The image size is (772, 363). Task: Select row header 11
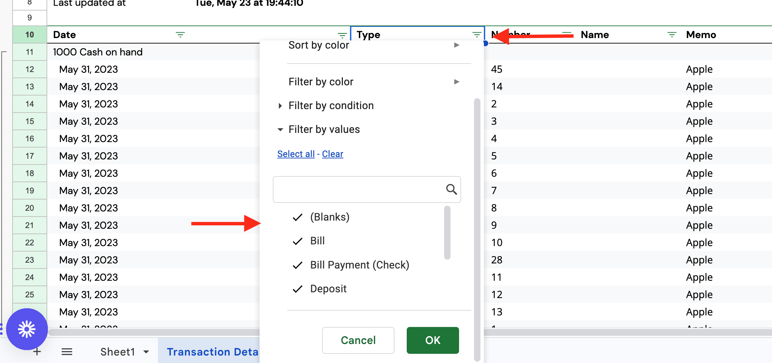(30, 52)
